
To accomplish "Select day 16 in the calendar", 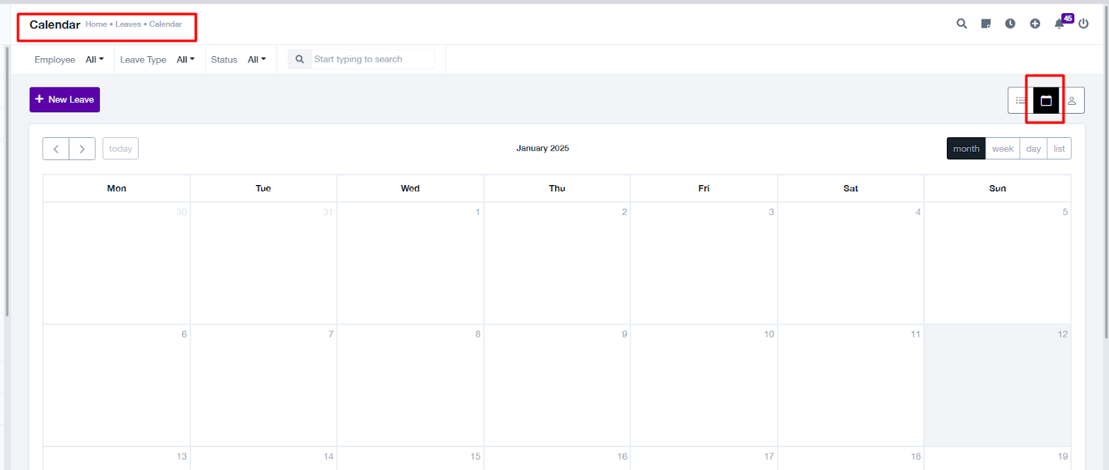I will 557,458.
